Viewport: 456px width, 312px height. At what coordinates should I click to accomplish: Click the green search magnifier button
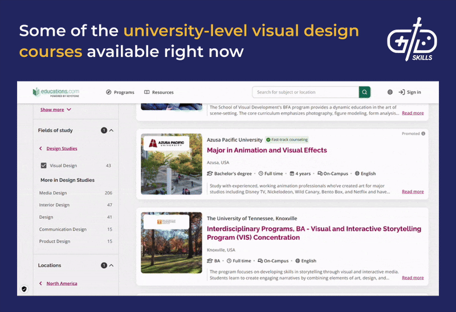point(364,92)
